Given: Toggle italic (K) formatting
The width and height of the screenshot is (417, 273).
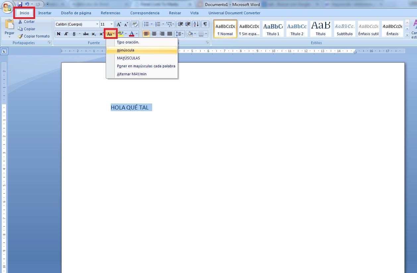Looking at the screenshot, I should coord(66,34).
